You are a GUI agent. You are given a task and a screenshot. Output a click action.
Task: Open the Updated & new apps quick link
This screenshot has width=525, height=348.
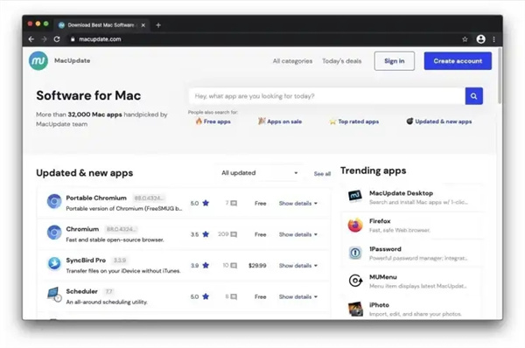pyautogui.click(x=439, y=122)
